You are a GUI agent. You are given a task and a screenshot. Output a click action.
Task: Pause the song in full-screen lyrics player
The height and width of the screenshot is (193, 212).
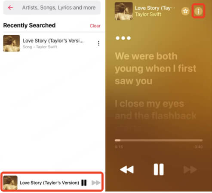coord(159,169)
